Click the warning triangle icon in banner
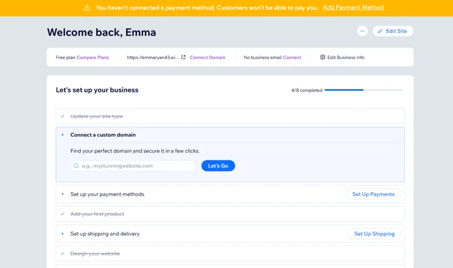The width and height of the screenshot is (453, 268). click(86, 8)
